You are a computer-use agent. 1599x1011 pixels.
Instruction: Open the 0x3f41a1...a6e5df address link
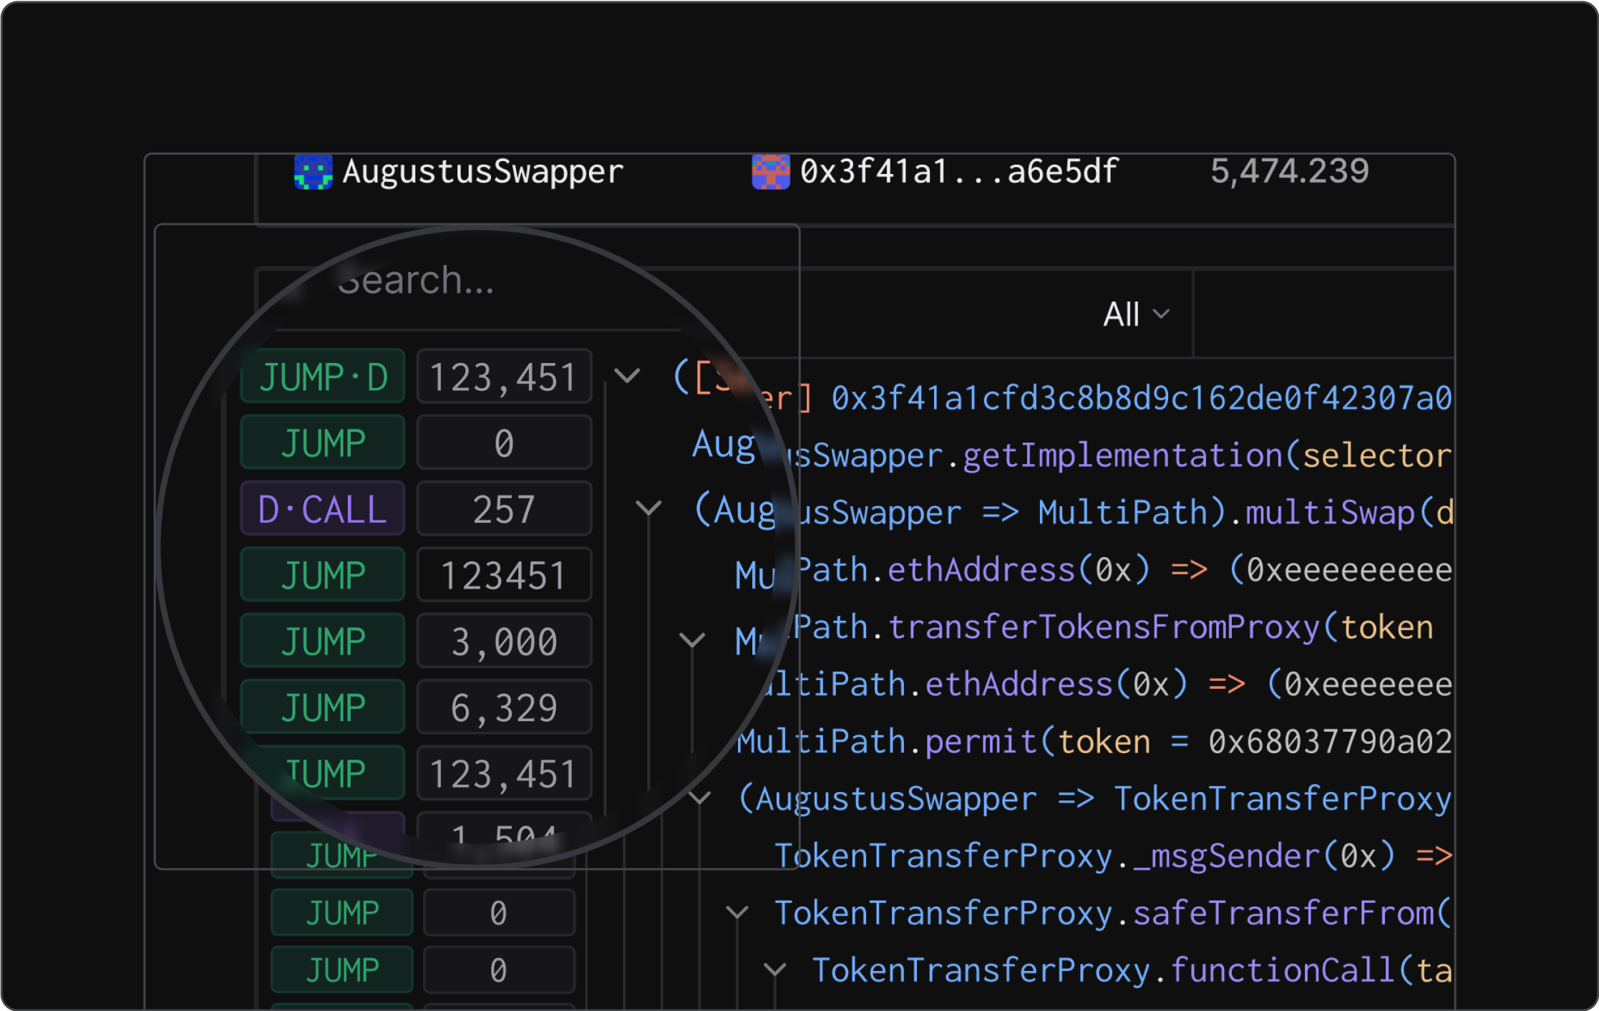(958, 172)
